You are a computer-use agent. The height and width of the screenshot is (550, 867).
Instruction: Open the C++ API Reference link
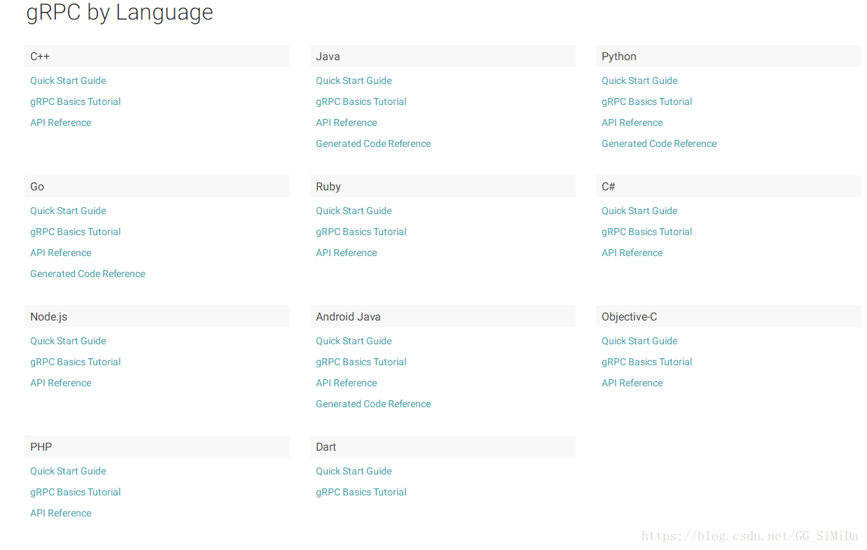click(x=61, y=122)
